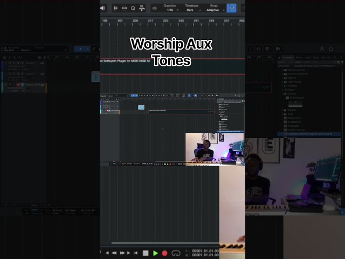This screenshot has height=259, width=345.
Task: Click the left-pointing previous marker transport arrow
Action: (x=107, y=253)
